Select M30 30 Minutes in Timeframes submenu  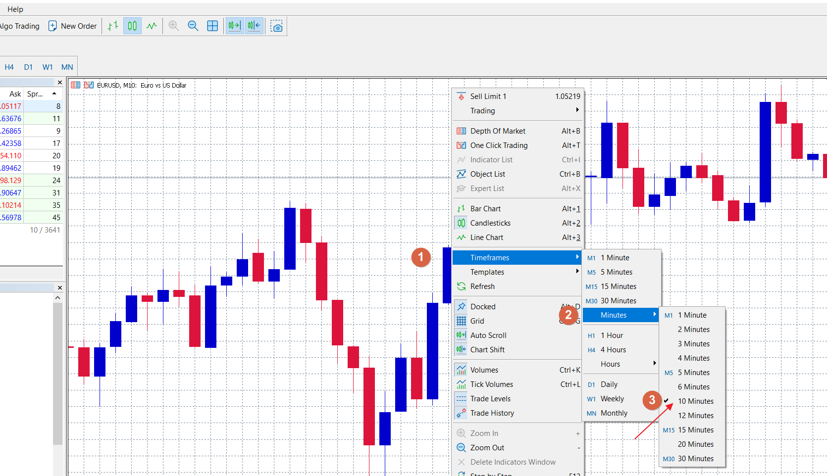621,301
